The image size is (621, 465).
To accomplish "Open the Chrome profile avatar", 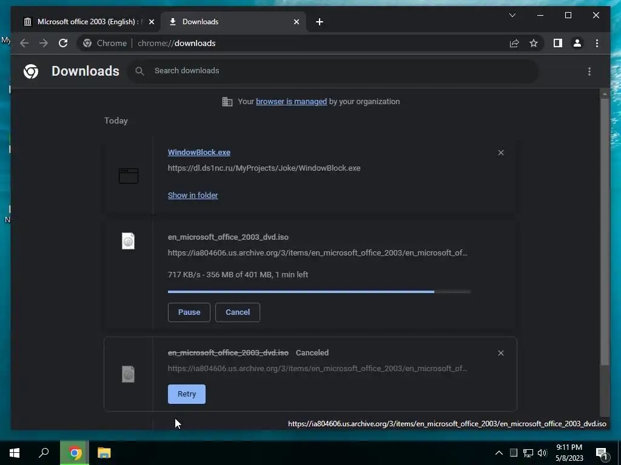I will coord(577,43).
